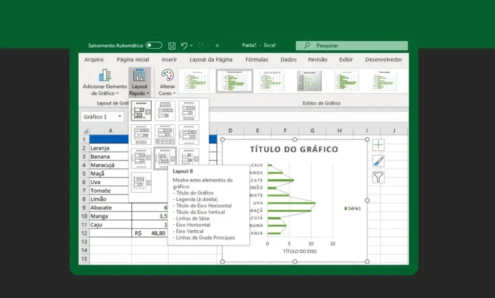
Task: Click the Chart Elements plus button
Action: (378, 145)
